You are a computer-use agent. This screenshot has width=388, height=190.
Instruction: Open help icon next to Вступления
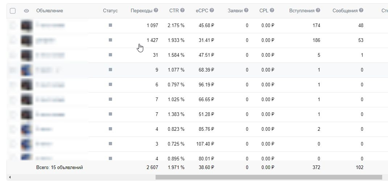click(x=318, y=10)
